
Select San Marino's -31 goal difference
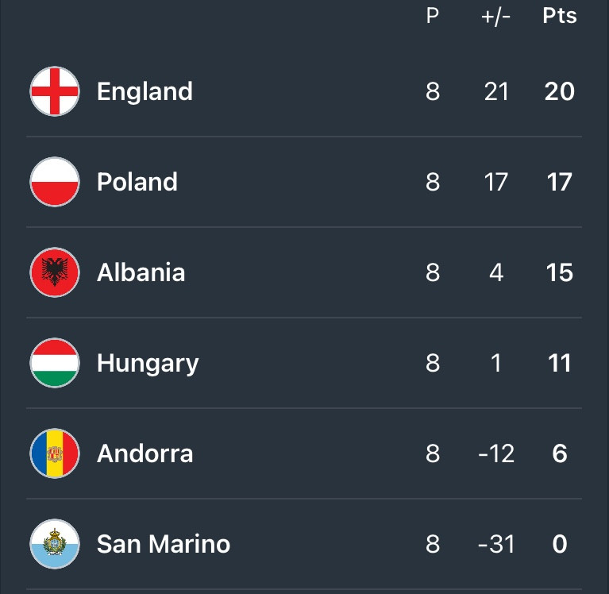[x=496, y=544]
